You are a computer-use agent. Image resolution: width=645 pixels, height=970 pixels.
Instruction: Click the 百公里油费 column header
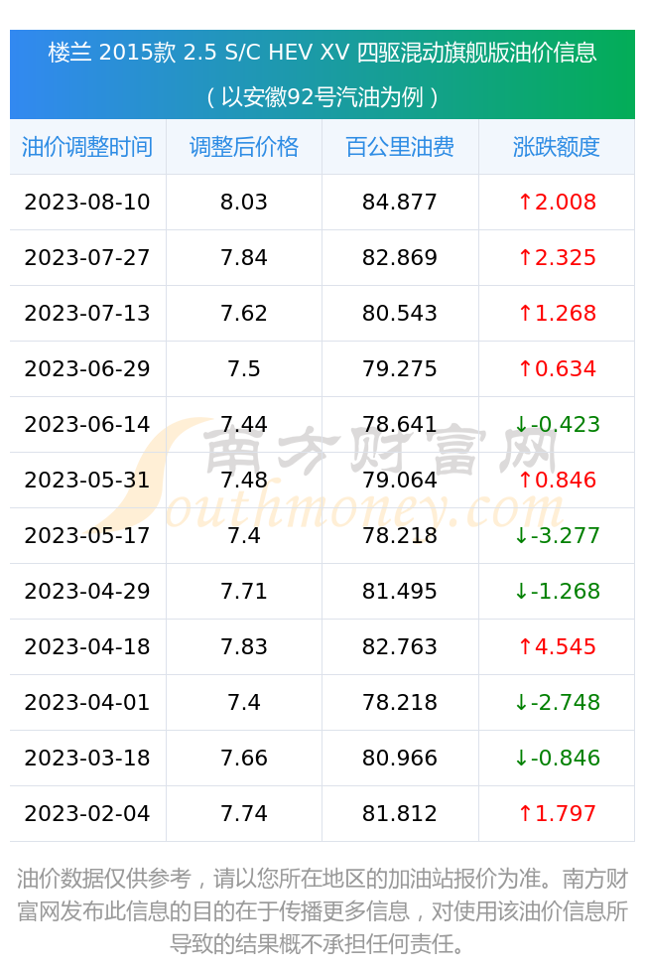400,147
